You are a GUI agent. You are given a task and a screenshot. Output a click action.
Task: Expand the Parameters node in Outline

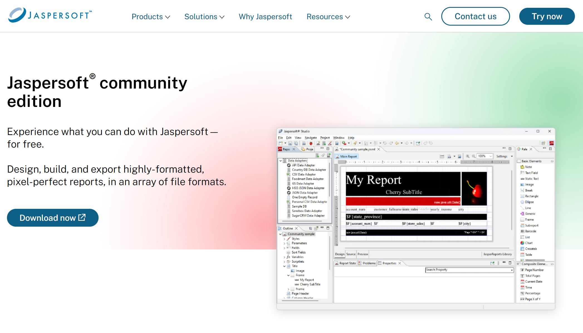(x=284, y=243)
